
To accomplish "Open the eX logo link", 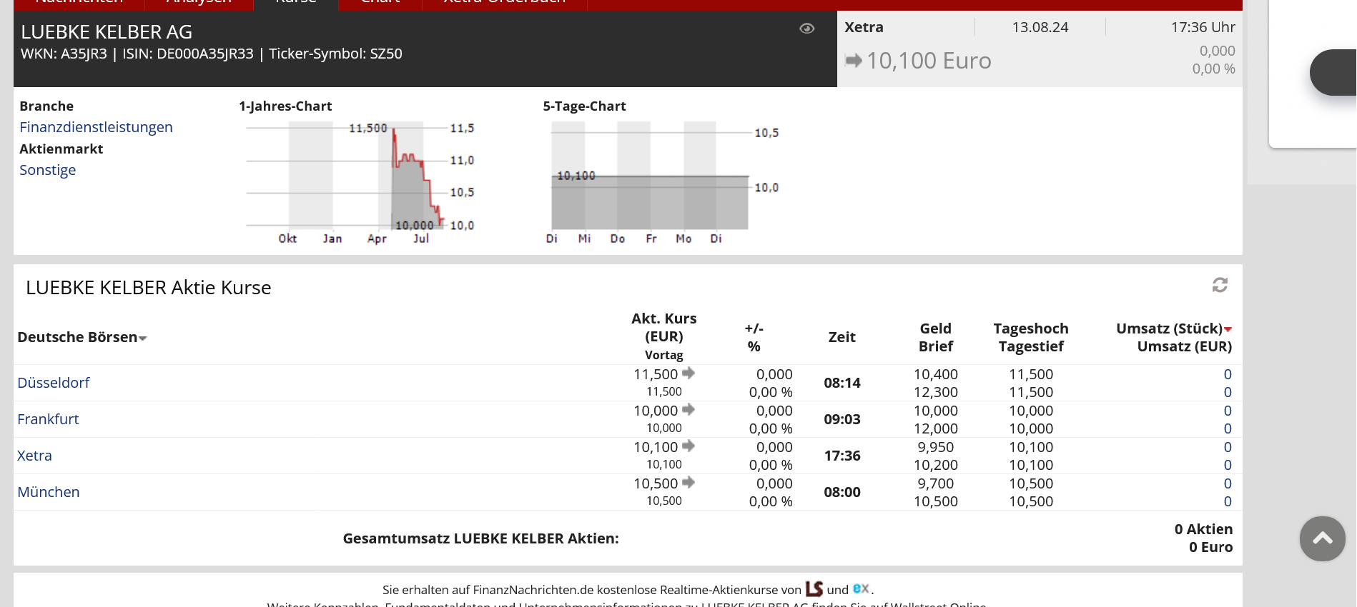I will point(861,588).
